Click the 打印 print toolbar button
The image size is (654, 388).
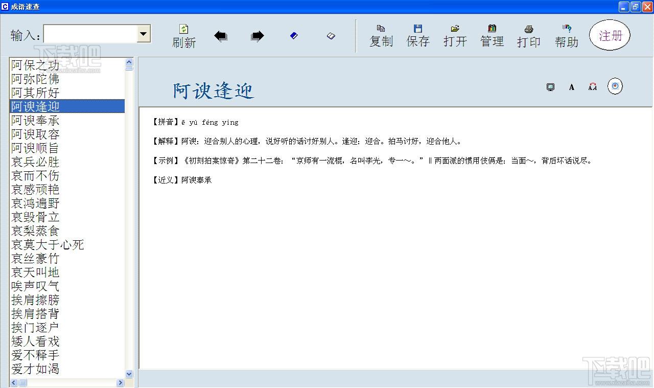[x=529, y=36]
